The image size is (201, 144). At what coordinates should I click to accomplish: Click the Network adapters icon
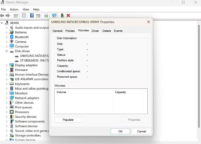click(x=12, y=98)
